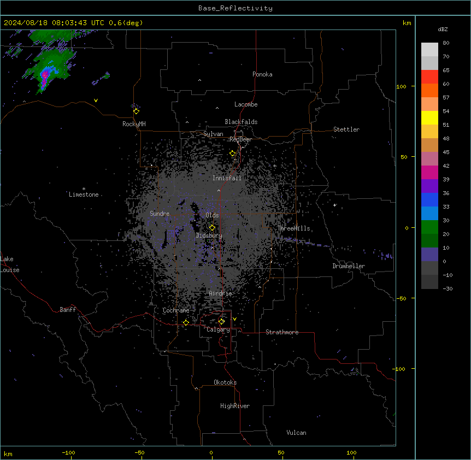Click the Limestone label
Viewport: 471px width, 460px height.
[x=84, y=194]
